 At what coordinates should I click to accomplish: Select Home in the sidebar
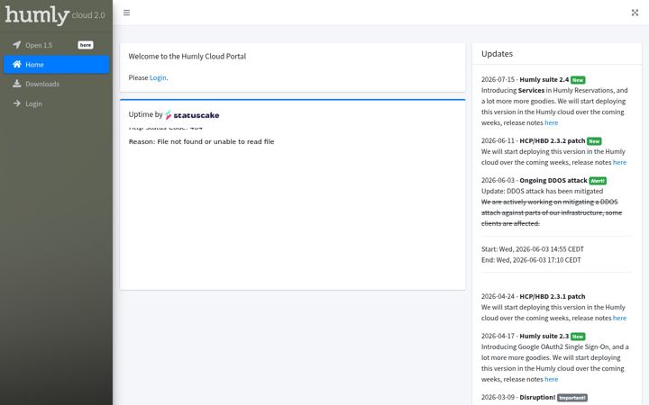click(x=56, y=65)
